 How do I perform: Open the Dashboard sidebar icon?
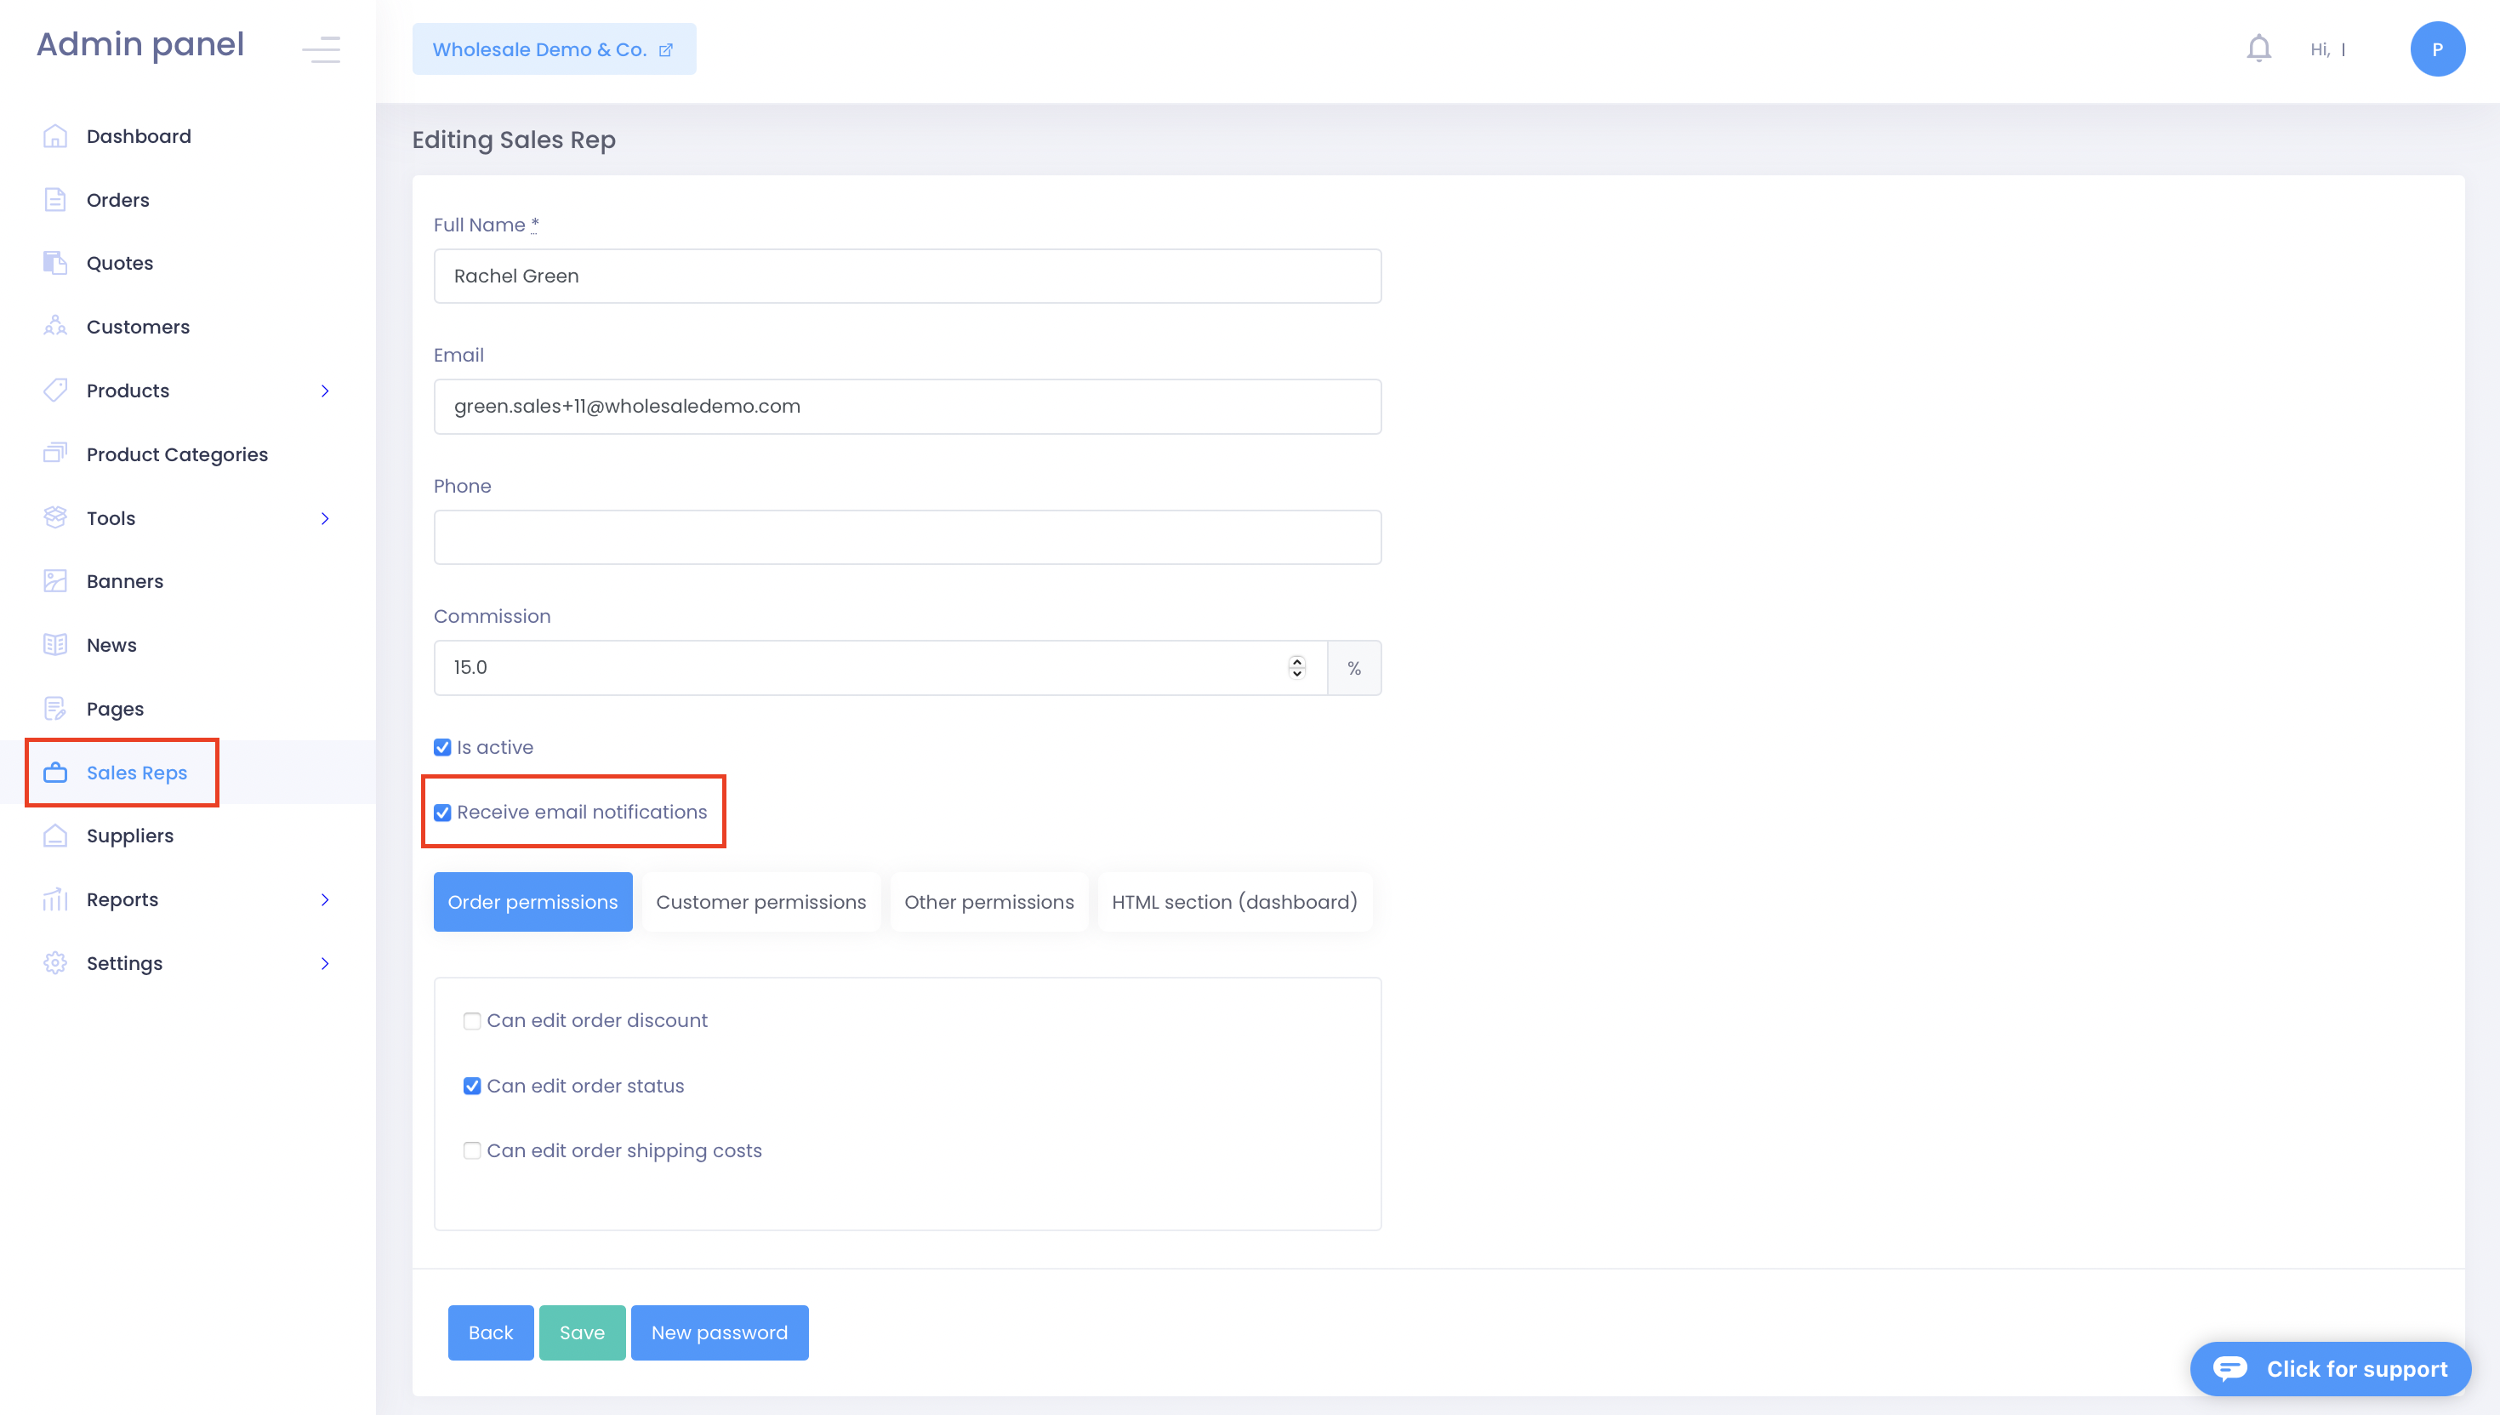coord(55,135)
